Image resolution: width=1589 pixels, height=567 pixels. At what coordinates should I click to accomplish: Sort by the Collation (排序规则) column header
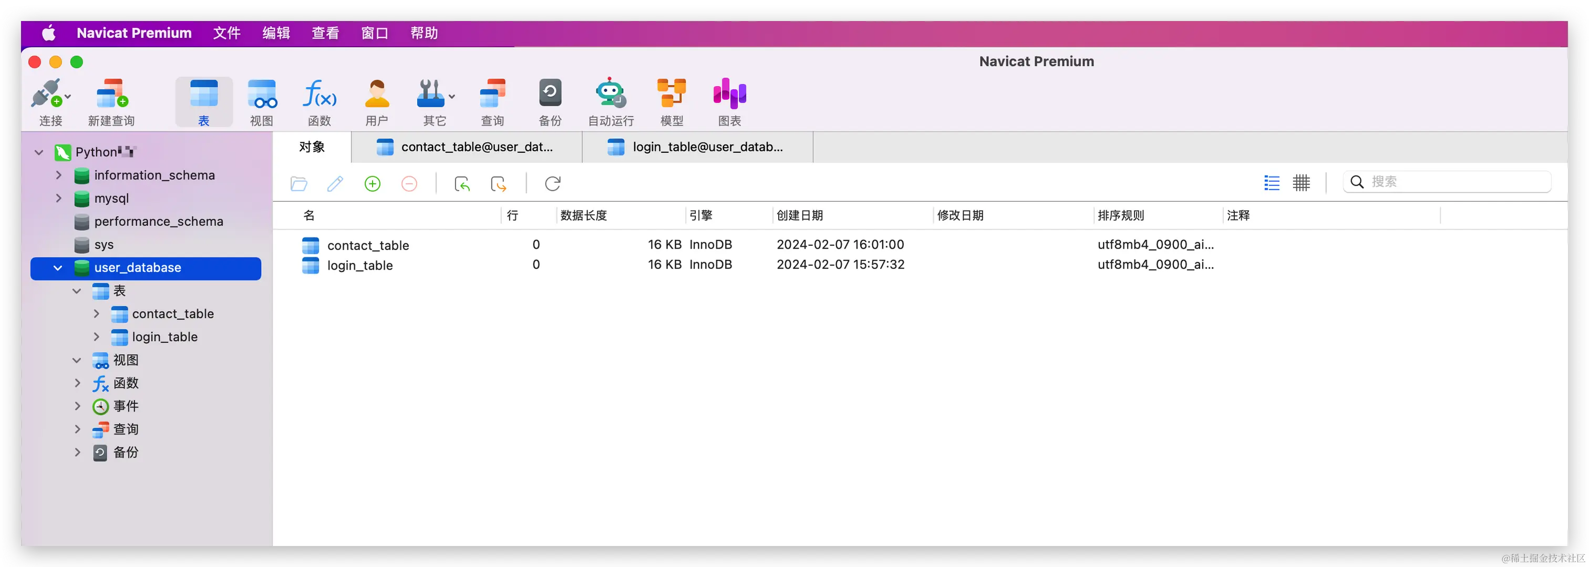click(x=1121, y=215)
